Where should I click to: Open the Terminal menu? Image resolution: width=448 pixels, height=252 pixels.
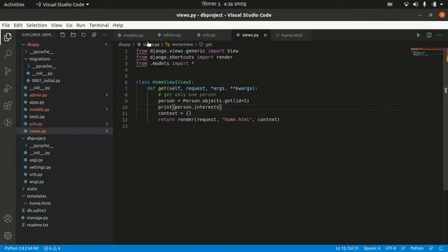[x=99, y=25]
